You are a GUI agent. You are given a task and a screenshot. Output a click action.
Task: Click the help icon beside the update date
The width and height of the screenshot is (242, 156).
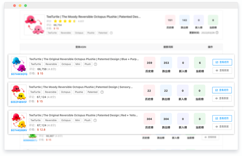(x=217, y=33)
